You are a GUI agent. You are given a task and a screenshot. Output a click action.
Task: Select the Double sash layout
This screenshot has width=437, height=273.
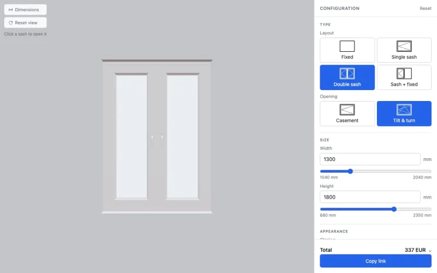click(347, 78)
